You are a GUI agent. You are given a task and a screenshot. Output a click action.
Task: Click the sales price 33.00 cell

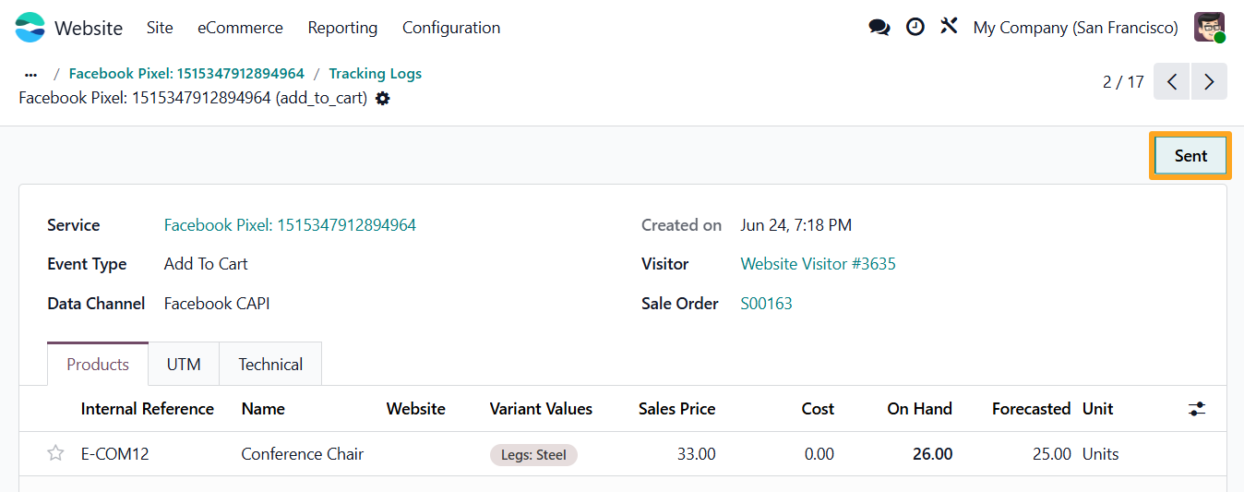coord(696,454)
